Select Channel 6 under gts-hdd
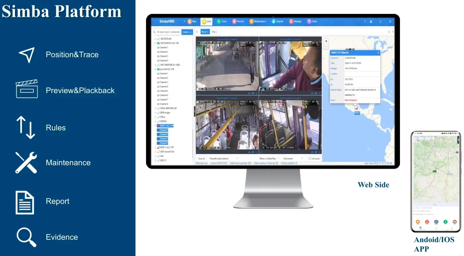 163,95
